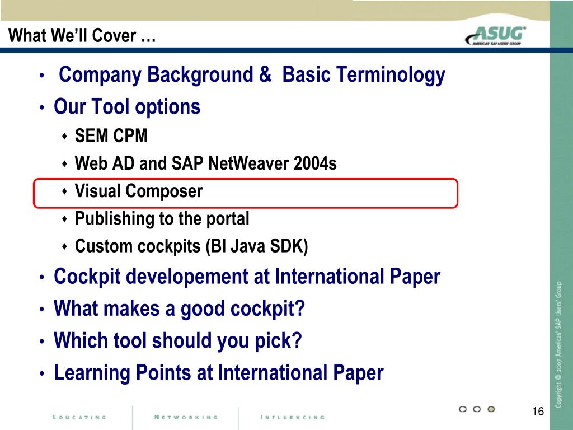Click the Our Tool options heading
Screen dimensions: 573x430
point(127,107)
